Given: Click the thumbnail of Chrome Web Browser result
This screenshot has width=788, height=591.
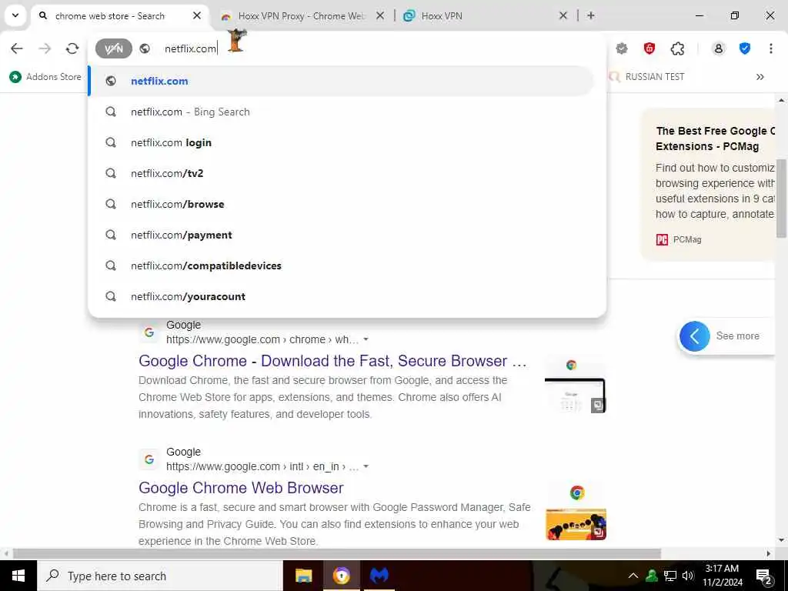Looking at the screenshot, I should (576, 511).
